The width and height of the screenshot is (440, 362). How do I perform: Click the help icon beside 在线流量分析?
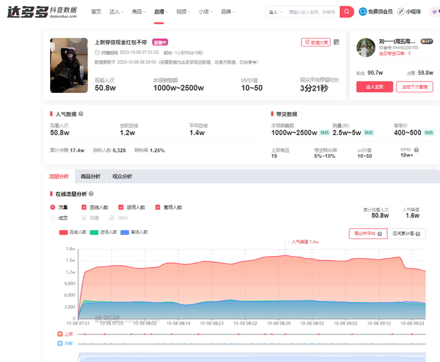tap(91, 194)
